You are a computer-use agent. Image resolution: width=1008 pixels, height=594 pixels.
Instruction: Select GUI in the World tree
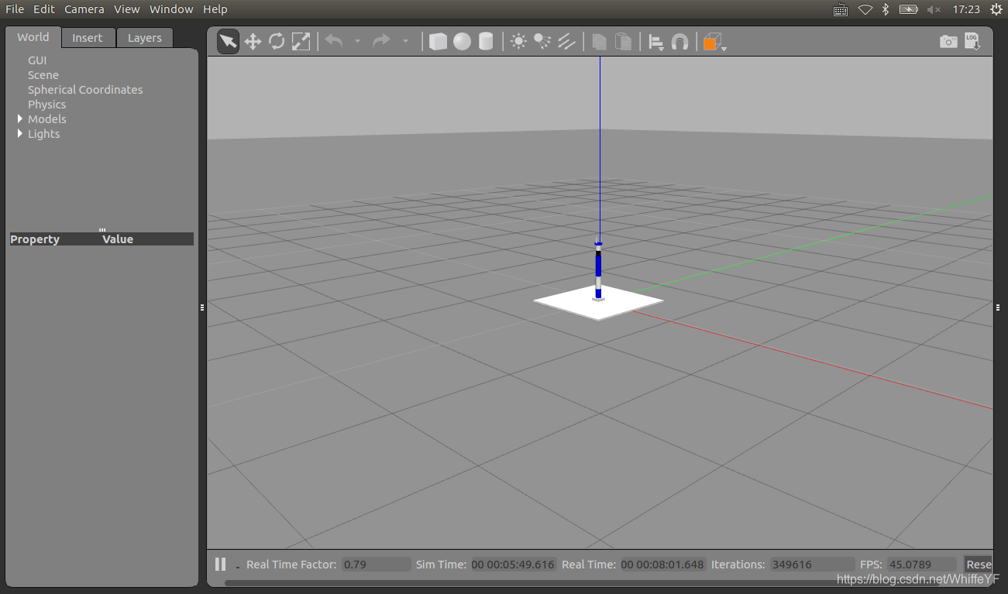pos(37,60)
